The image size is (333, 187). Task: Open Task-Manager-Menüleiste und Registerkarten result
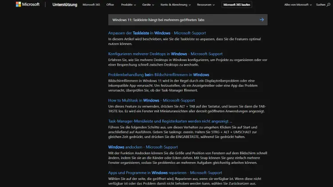pos(170,121)
